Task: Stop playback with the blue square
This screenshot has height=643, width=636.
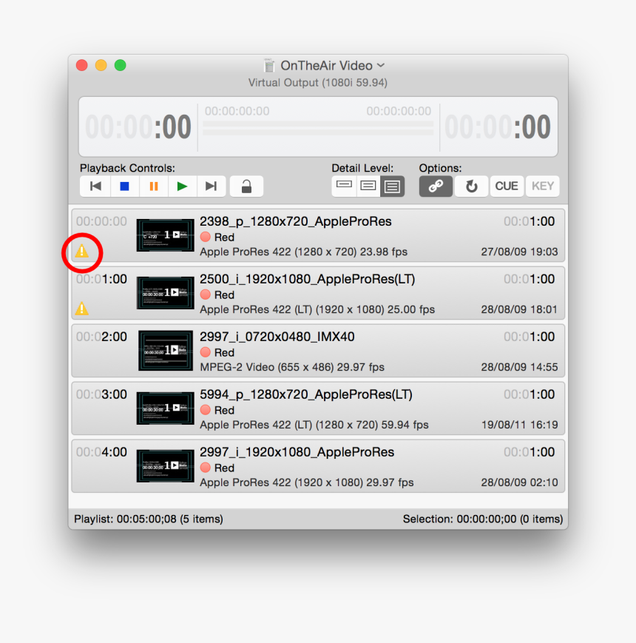Action: tap(124, 186)
